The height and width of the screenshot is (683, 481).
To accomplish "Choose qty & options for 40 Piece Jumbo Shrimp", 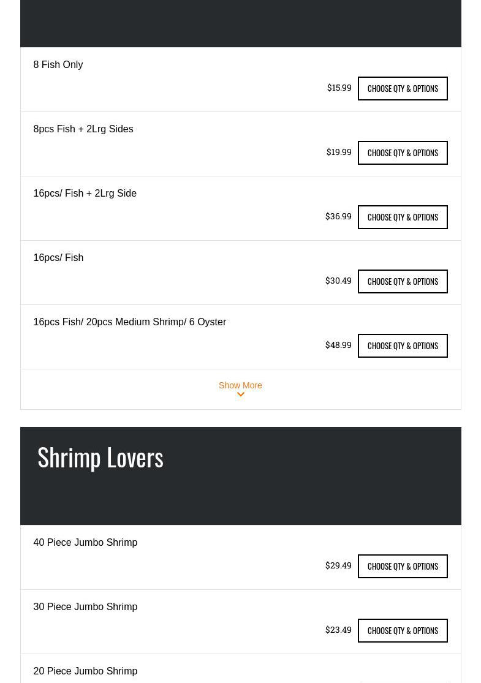I will pyautogui.click(x=403, y=566).
